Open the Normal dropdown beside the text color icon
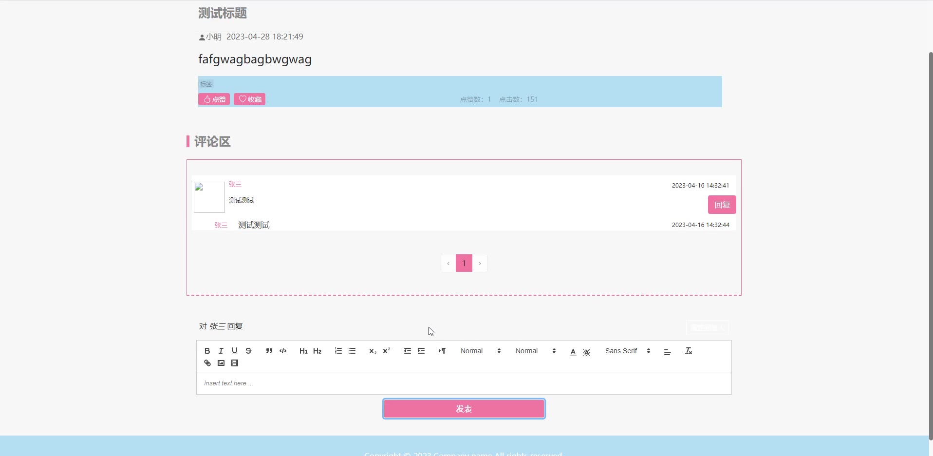The image size is (933, 456). coord(536,351)
